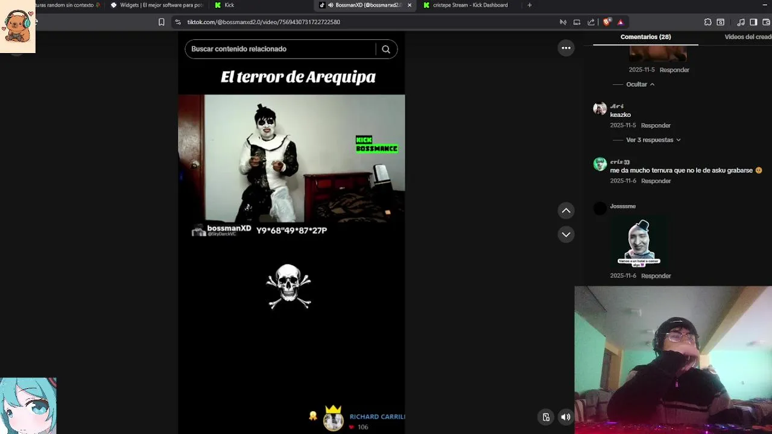
Task: Open Josssme's dark profile avatar
Action: (600, 209)
